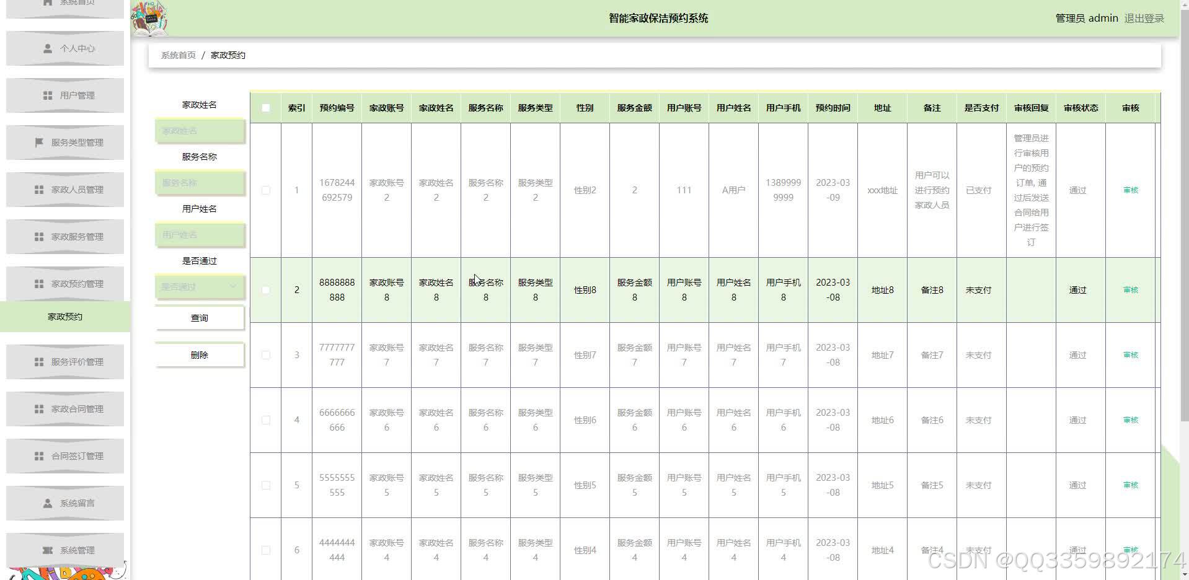Click the grid icon beside 家政合同管理
Image resolution: width=1189 pixels, height=580 pixels.
(39, 409)
